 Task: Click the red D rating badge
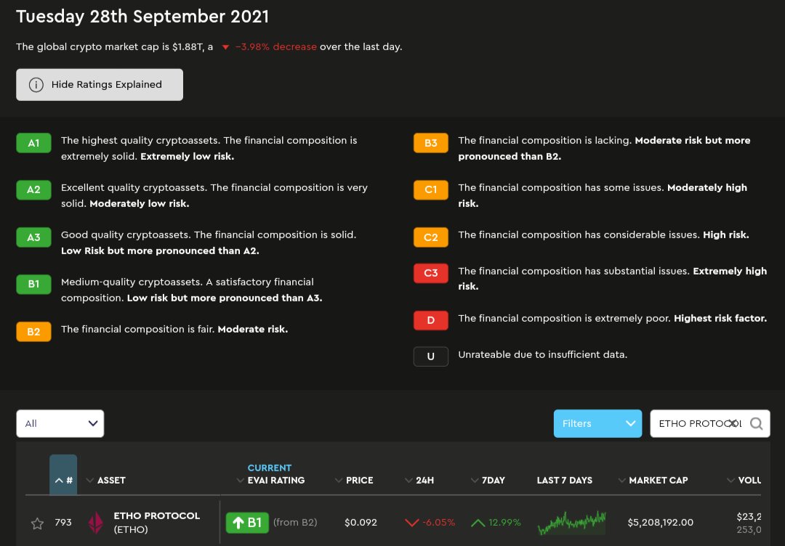coord(430,319)
